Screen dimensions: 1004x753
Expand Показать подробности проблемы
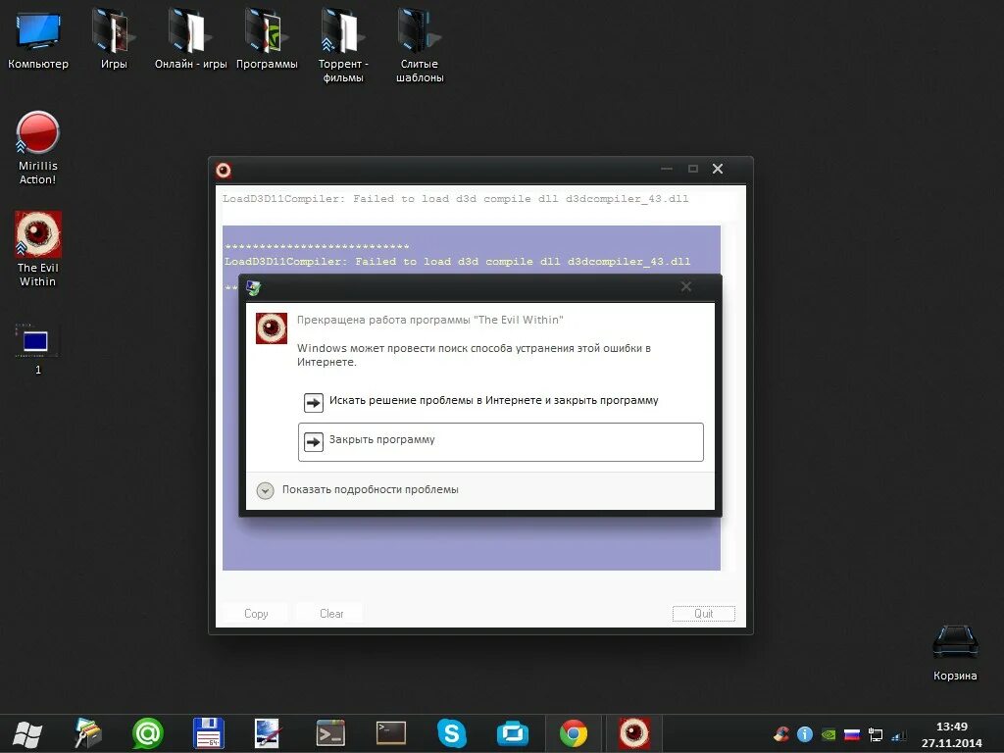(x=358, y=490)
